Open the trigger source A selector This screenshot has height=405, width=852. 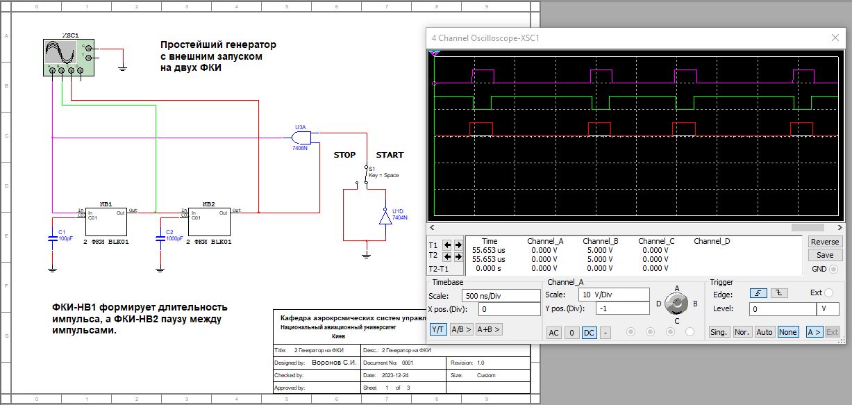pos(813,332)
